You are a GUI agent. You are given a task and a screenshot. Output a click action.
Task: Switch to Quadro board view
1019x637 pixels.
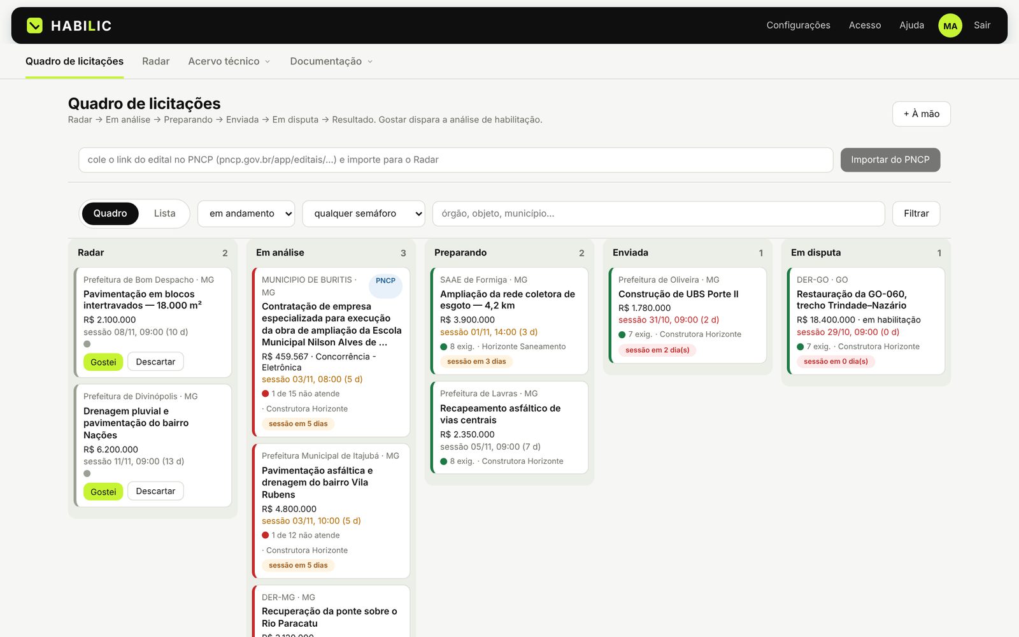110,213
